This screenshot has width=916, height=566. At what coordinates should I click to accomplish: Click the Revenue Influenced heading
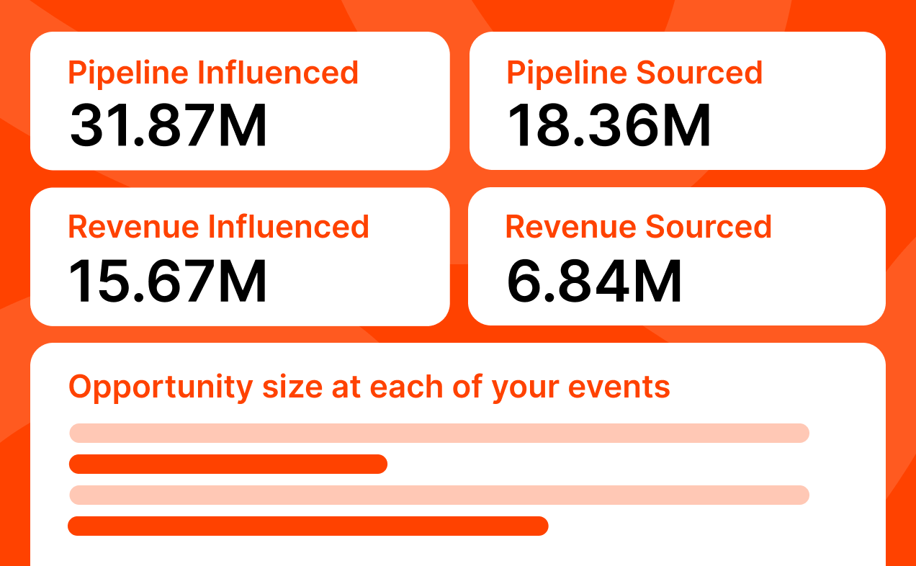(218, 226)
